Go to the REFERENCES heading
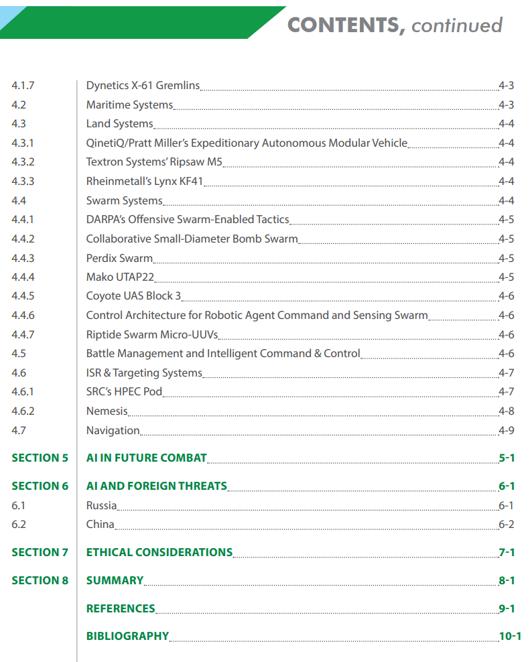This screenshot has height=662, width=530. (x=121, y=609)
